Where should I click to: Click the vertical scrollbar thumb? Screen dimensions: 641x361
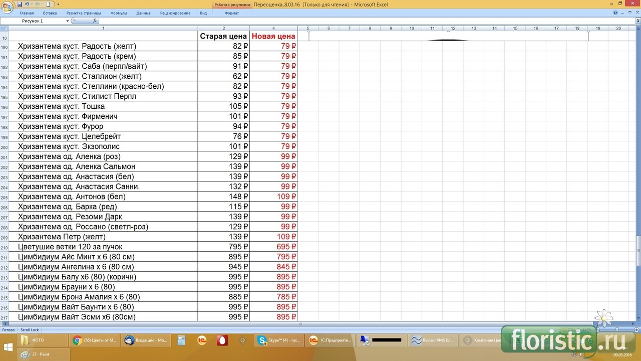tap(638, 250)
